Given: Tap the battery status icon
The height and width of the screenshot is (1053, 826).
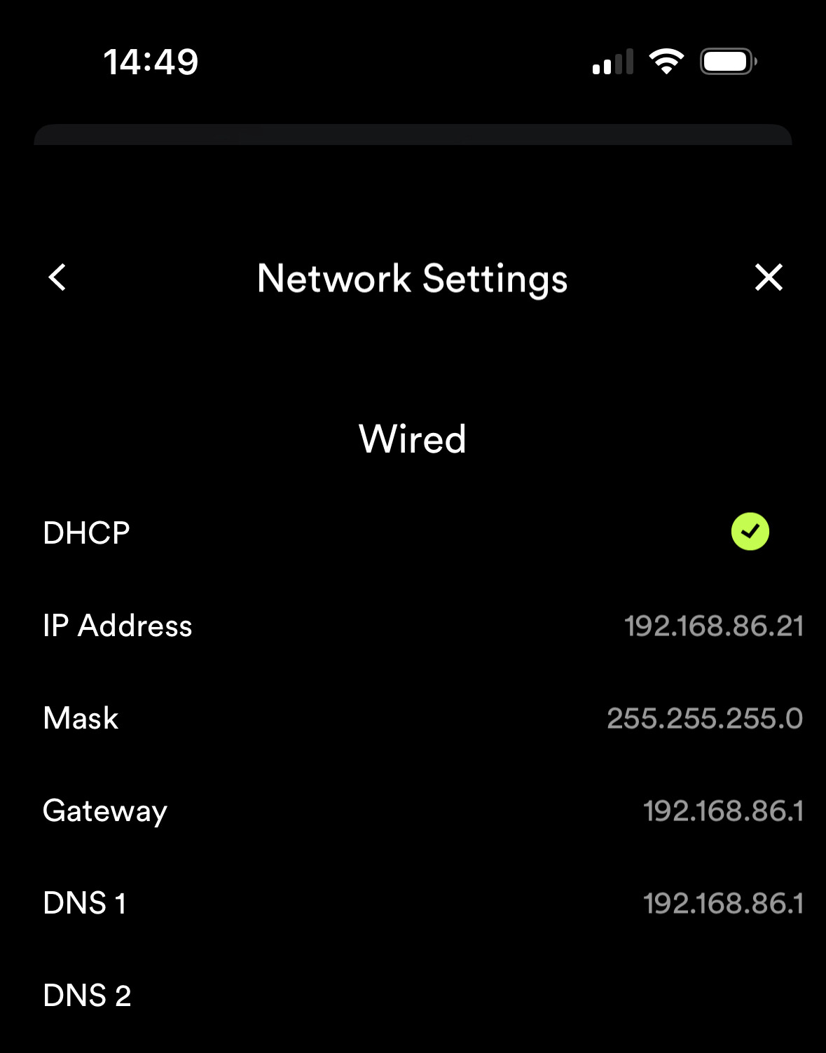Looking at the screenshot, I should coord(728,62).
